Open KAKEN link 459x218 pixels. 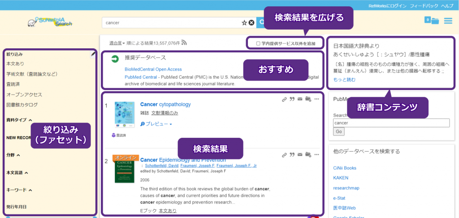tap(341, 178)
